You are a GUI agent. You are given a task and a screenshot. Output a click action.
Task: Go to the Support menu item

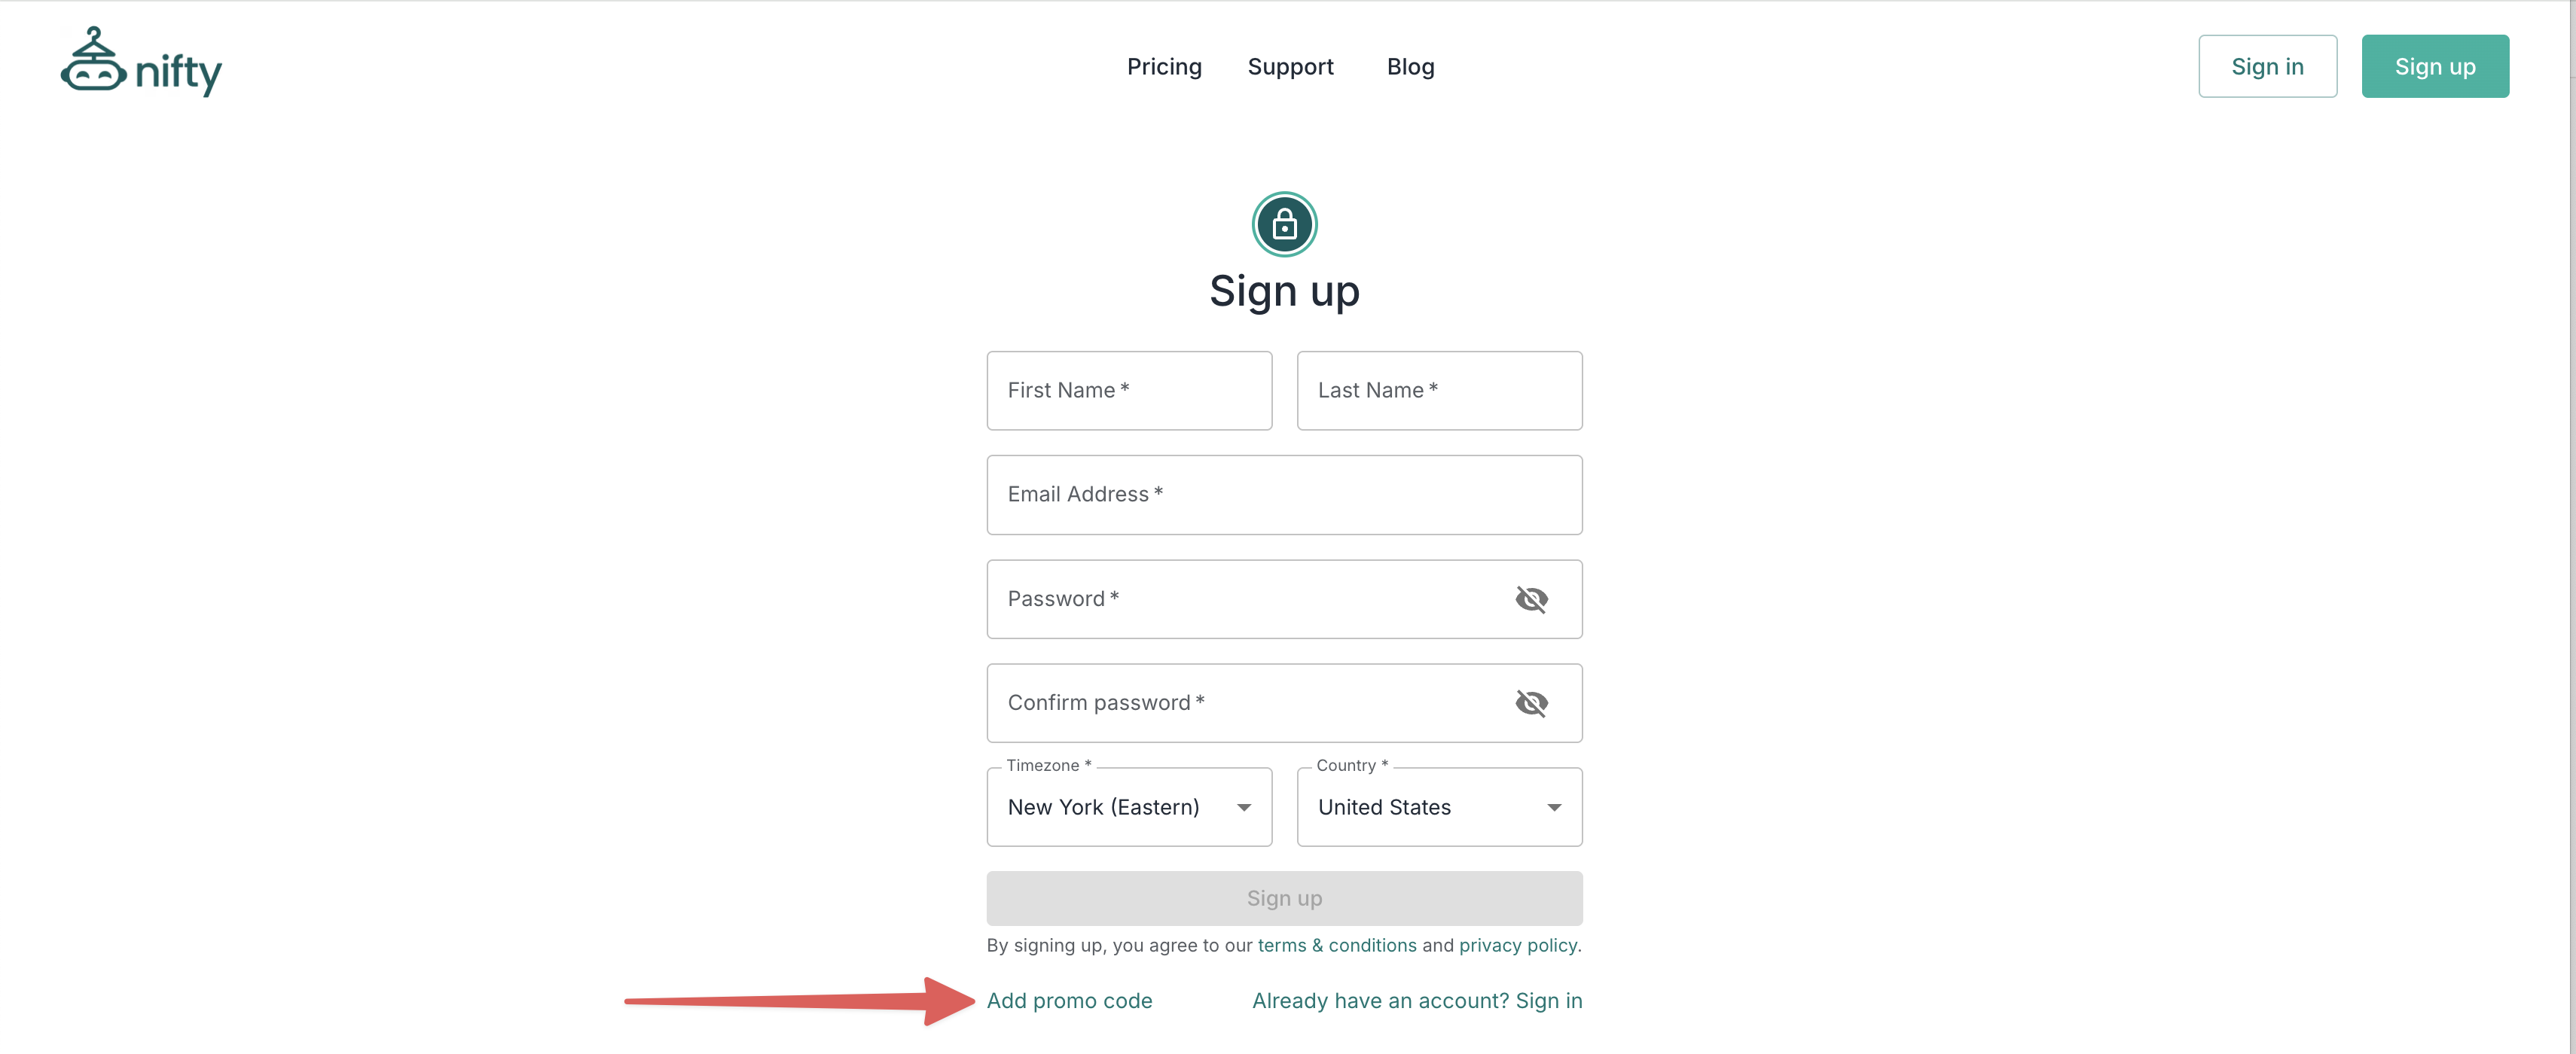click(x=1290, y=67)
